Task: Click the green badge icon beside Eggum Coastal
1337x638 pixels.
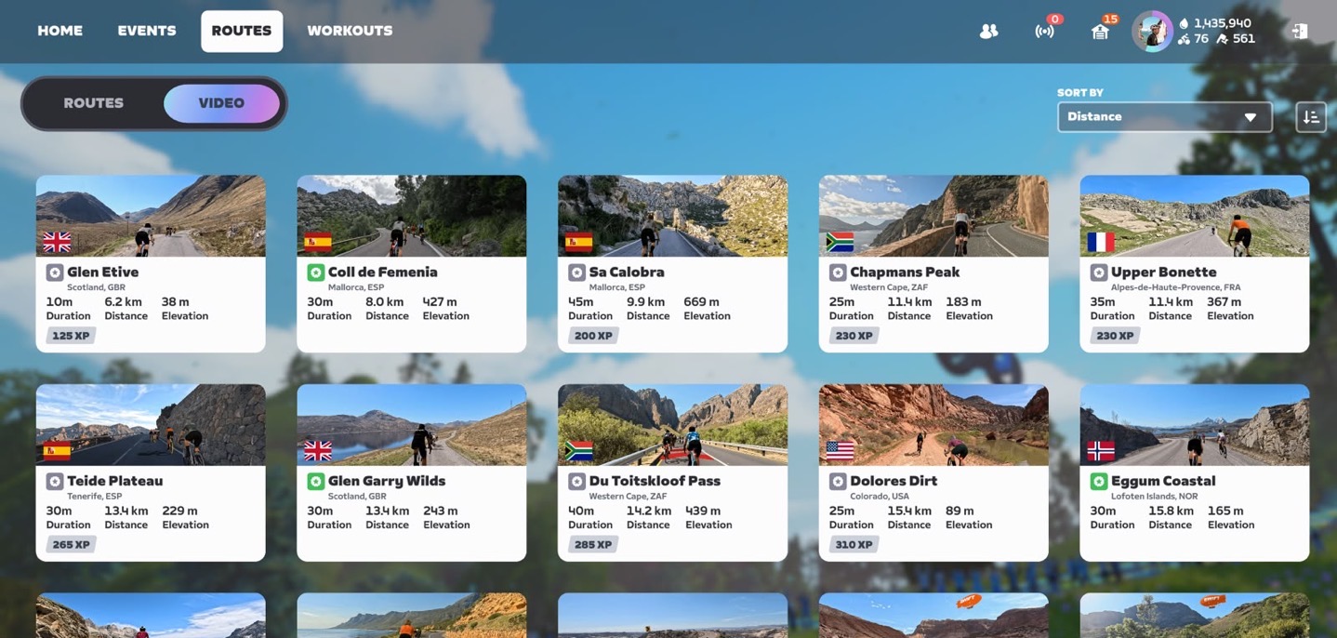Action: (x=1099, y=482)
